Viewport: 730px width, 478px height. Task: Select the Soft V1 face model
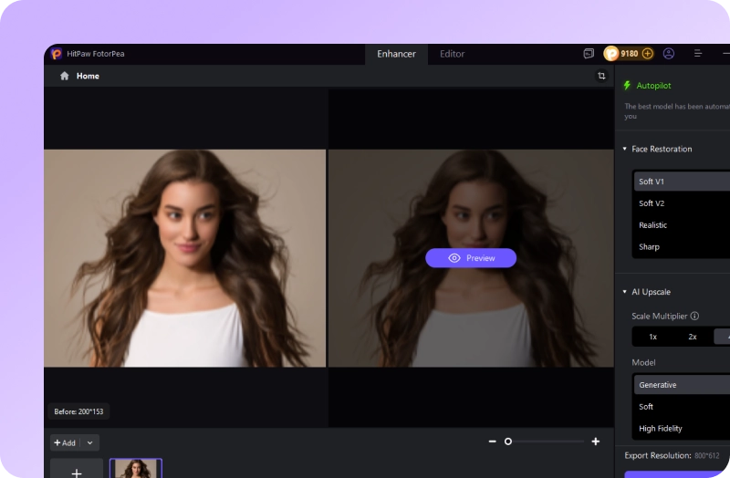[x=682, y=182]
